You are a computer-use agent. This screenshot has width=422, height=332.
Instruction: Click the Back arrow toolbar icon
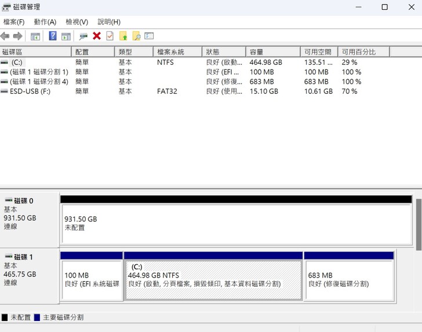click(x=5, y=36)
